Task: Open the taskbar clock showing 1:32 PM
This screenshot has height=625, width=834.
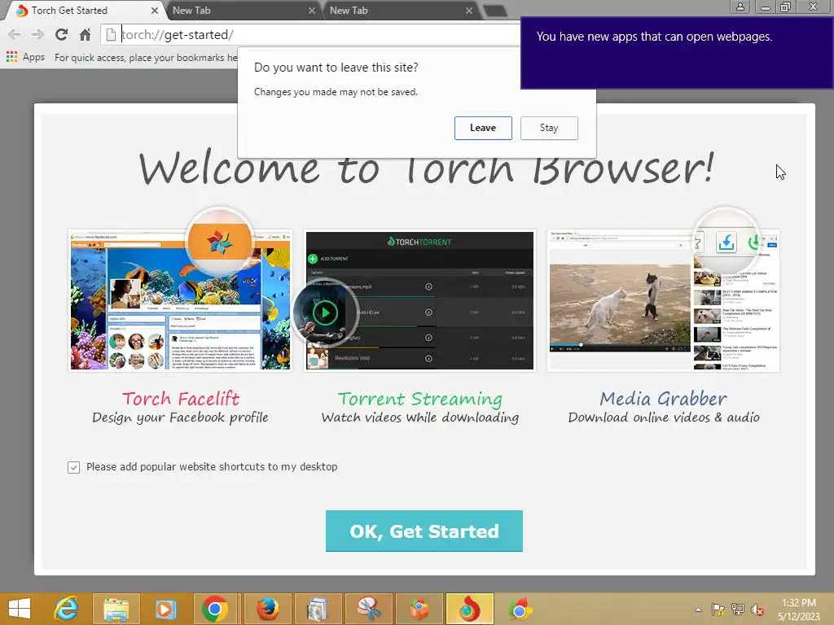Action: click(799, 610)
